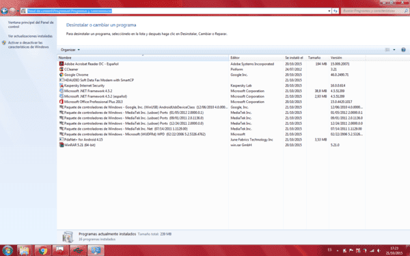Select Microsoft .NET Framework 4.5.2 entry
This screenshot has width=410, height=256.
88,91
